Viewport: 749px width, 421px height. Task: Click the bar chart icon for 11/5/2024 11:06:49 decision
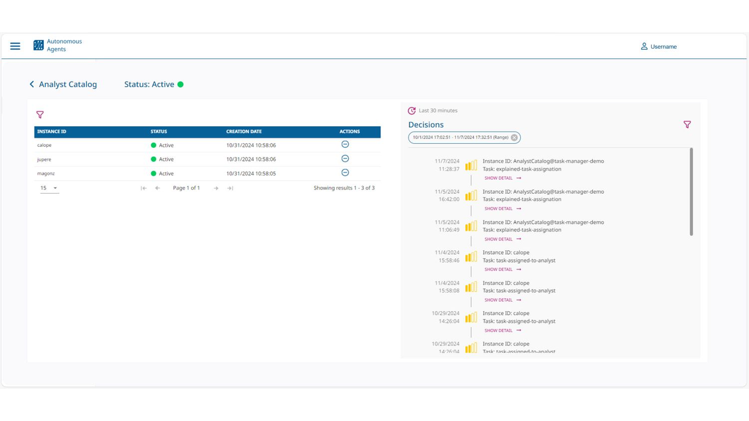click(471, 226)
